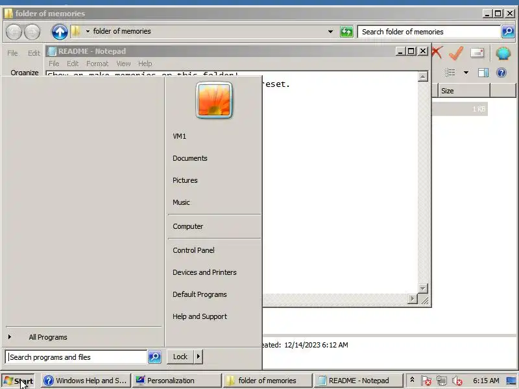Open the view options dropdown arrow
Image resolution: width=519 pixels, height=389 pixels.
click(466, 73)
